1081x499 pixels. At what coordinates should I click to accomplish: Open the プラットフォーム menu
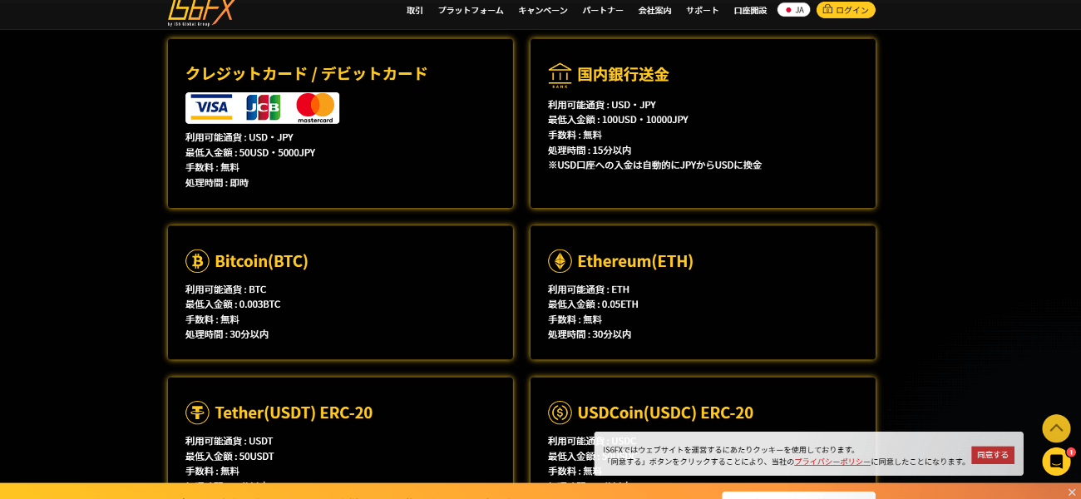471,10
